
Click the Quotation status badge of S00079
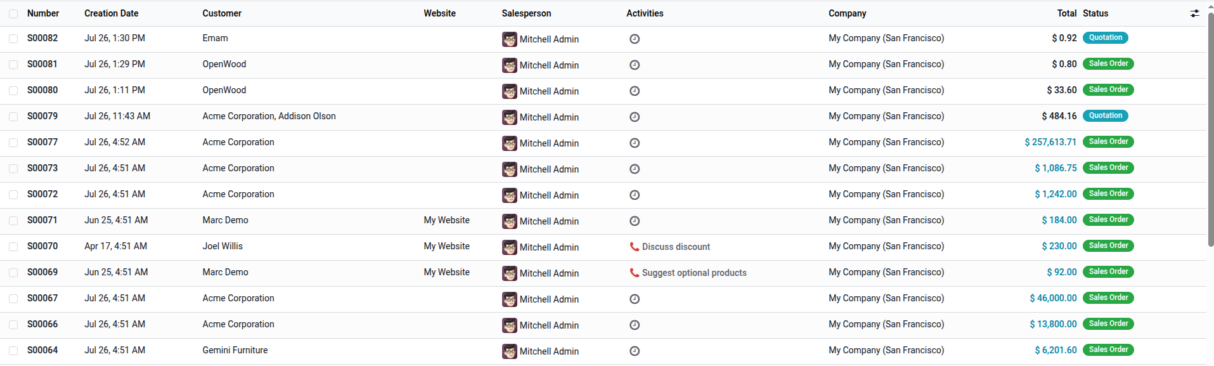(1106, 115)
